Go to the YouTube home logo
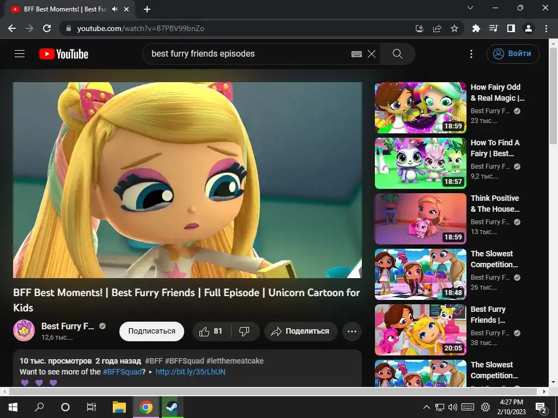This screenshot has height=418, width=558. pyautogui.click(x=64, y=54)
